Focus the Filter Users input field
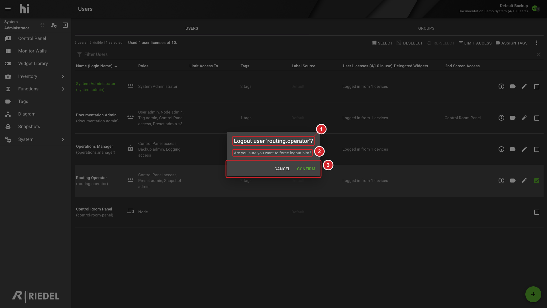Screen dimensions: 547x308 (x=309, y=54)
